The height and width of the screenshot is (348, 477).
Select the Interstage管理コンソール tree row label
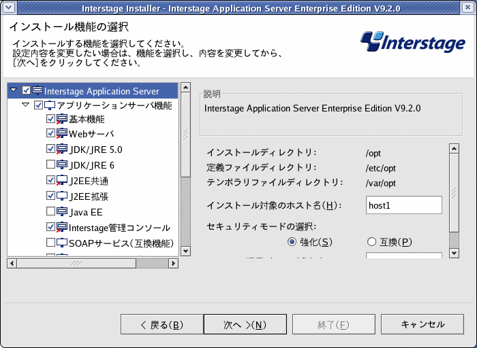tap(119, 228)
